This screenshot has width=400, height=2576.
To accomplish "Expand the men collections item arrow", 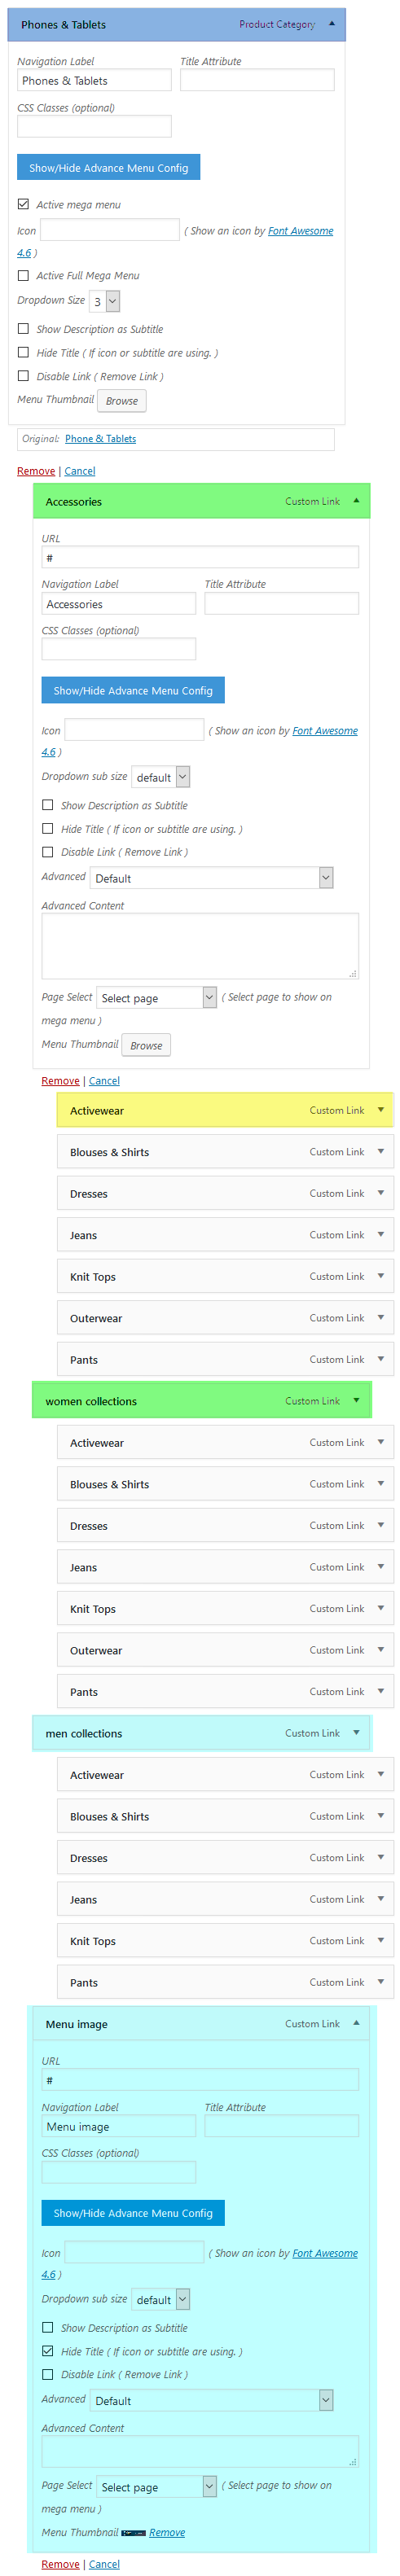I will (x=356, y=1732).
